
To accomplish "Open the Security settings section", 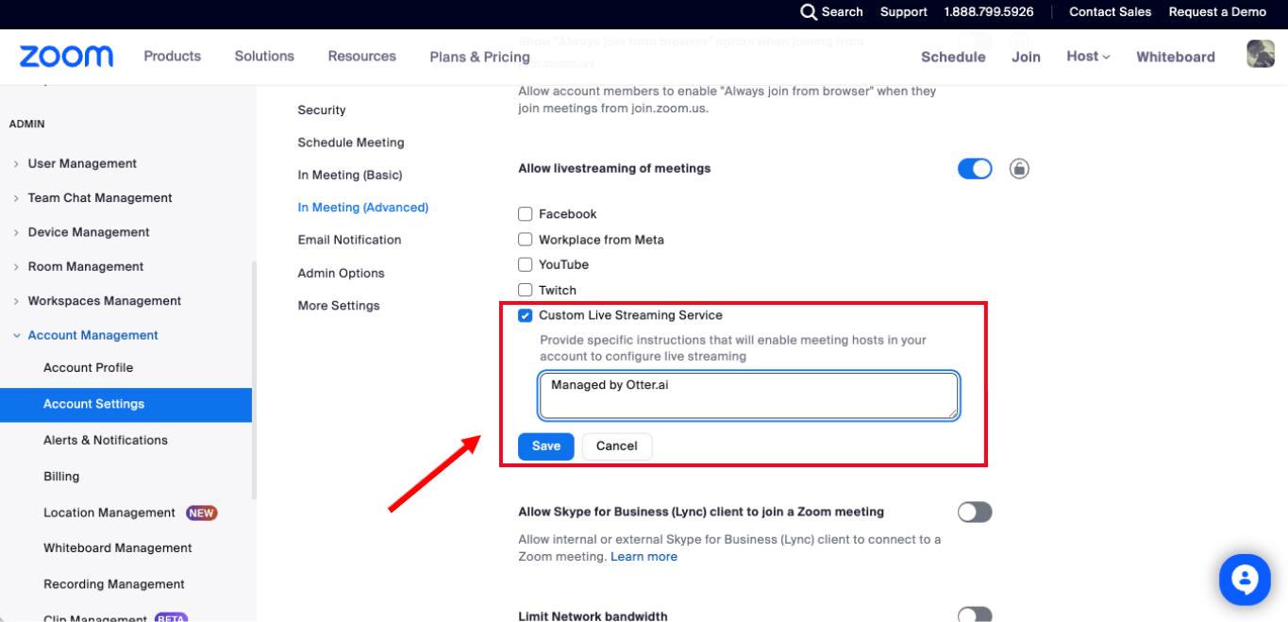I will tap(322, 110).
